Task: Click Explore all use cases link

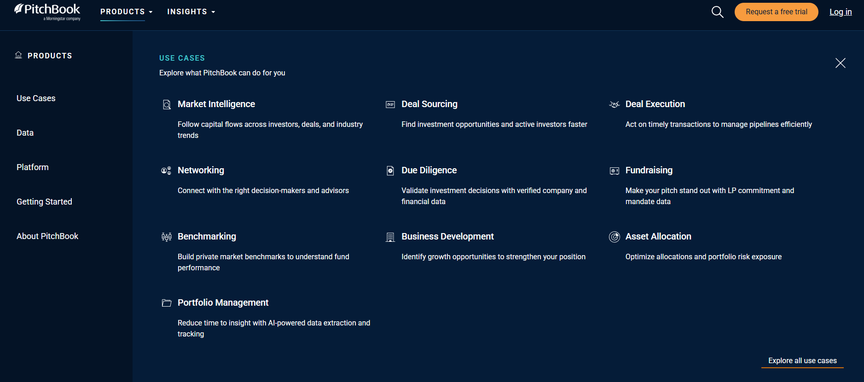Action: [x=802, y=361]
